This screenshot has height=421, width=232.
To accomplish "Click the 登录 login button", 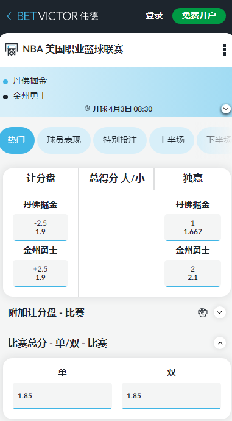I will point(154,16).
